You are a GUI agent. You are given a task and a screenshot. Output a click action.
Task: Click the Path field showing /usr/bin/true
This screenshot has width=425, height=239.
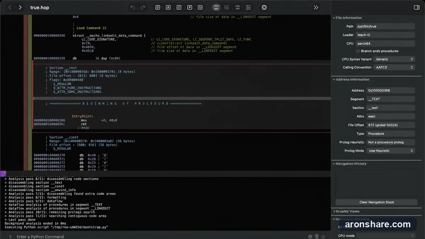coord(385,26)
